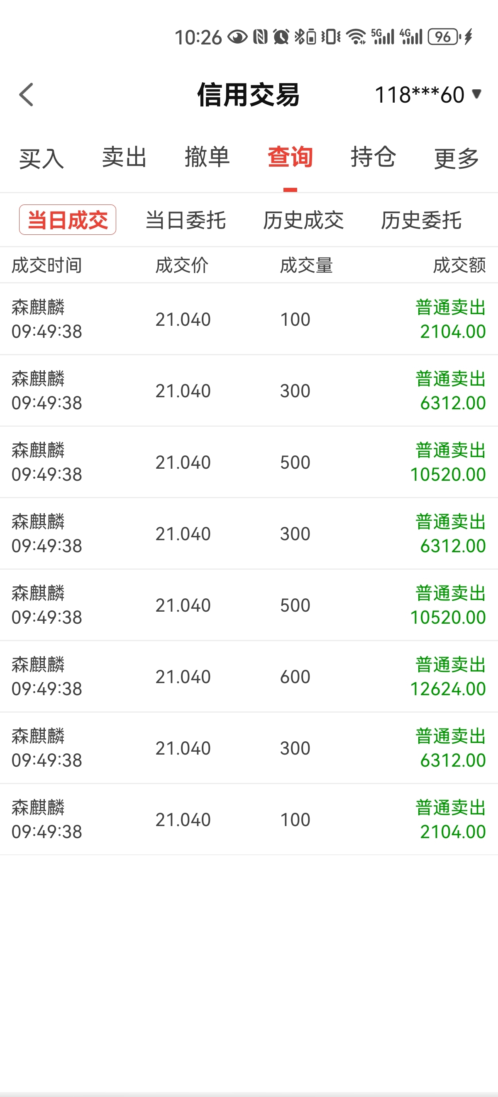Open the 森麒麟 trade with amount 12624.00

pos(249,676)
